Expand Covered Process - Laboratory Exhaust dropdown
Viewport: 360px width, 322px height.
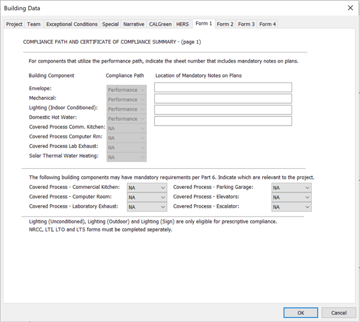[x=147, y=207]
